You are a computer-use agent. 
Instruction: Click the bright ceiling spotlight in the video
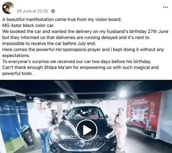pyautogui.click(x=123, y=94)
